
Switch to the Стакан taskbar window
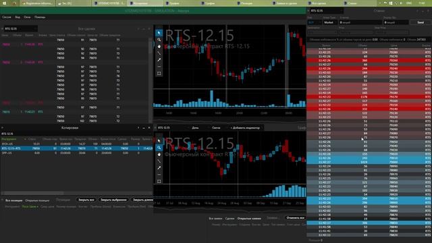click(358, 3)
